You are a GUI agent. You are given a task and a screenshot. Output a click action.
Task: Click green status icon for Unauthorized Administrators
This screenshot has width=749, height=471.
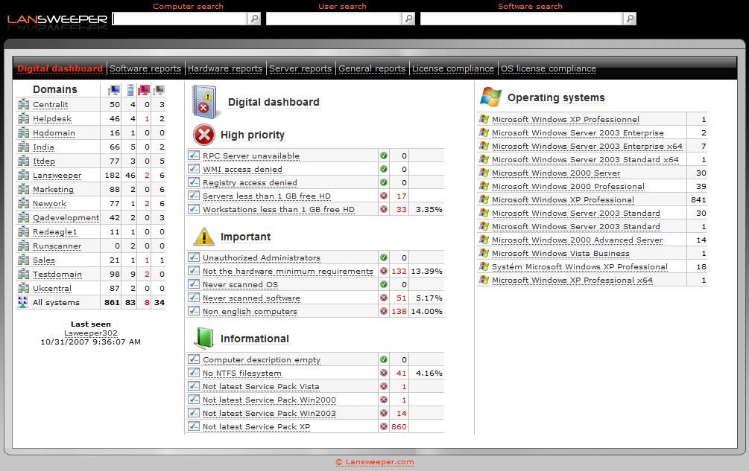coord(383,257)
